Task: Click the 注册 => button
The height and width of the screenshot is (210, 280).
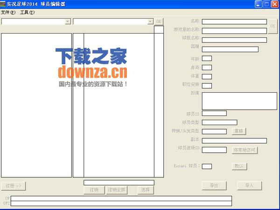Action: pos(14,186)
